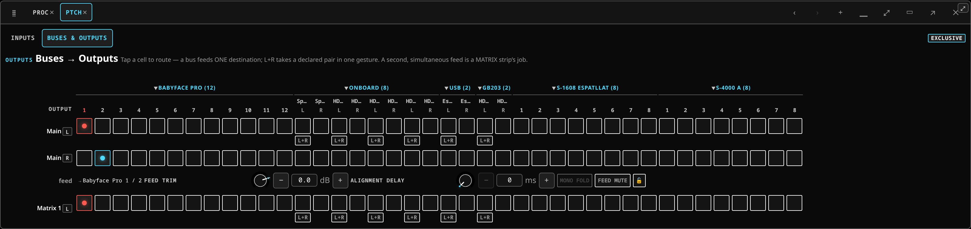Image resolution: width=971 pixels, height=229 pixels.
Task: Close the PROC tab with its x
Action: [x=52, y=12]
